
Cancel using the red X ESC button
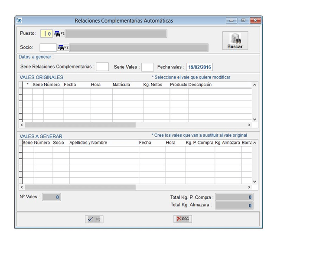[x=183, y=219]
